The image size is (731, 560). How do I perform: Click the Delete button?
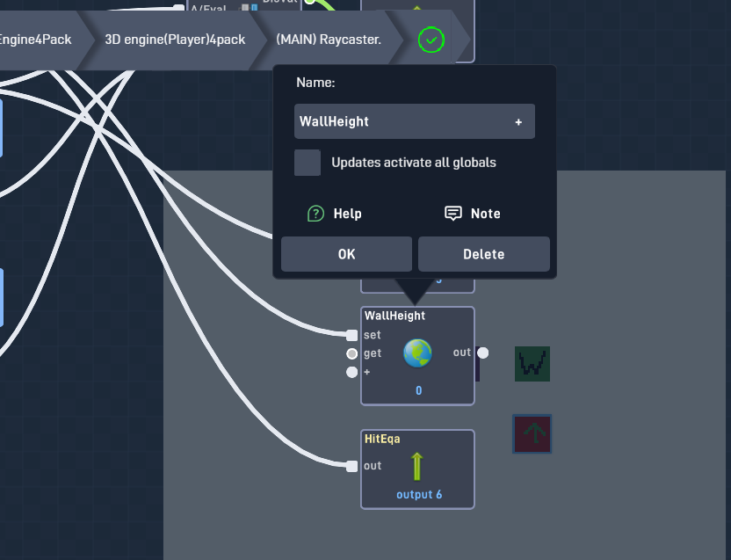[x=484, y=254]
